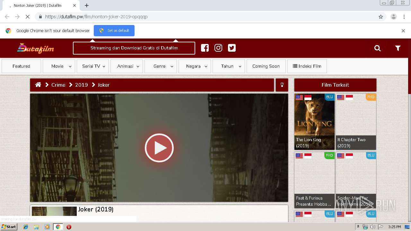Image resolution: width=411 pixels, height=231 pixels.
Task: Click the Streaming dan Download Gratis banner
Action: coord(134,48)
